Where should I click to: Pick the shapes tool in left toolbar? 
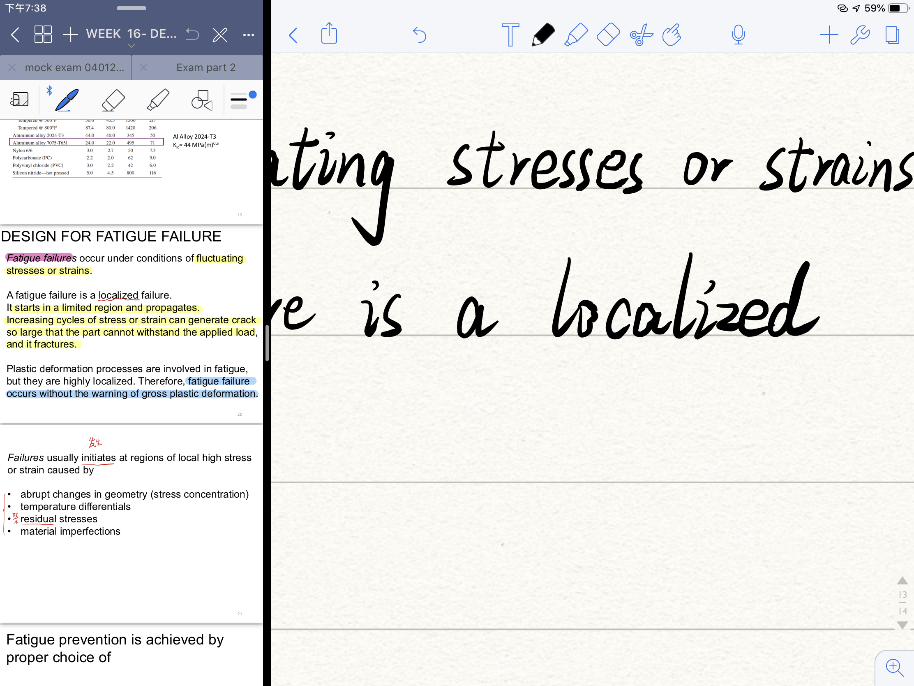(x=202, y=100)
